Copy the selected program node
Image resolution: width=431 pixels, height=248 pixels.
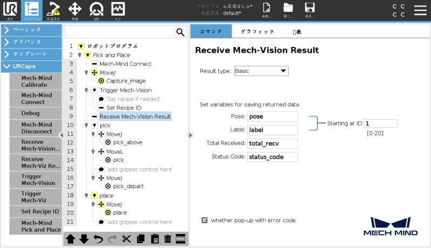point(141,239)
